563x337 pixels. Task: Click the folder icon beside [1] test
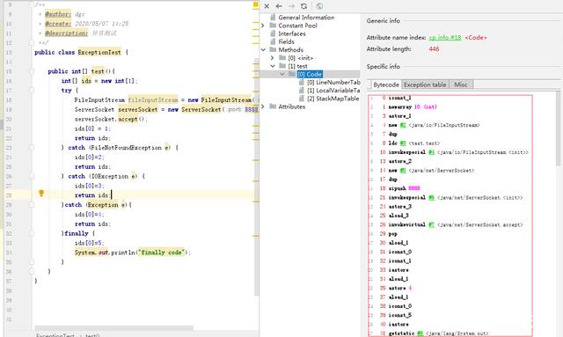(282, 66)
